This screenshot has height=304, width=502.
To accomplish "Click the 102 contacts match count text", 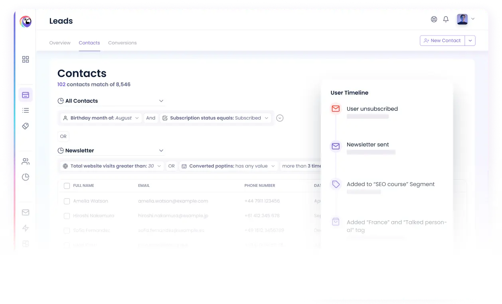I will [x=94, y=84].
